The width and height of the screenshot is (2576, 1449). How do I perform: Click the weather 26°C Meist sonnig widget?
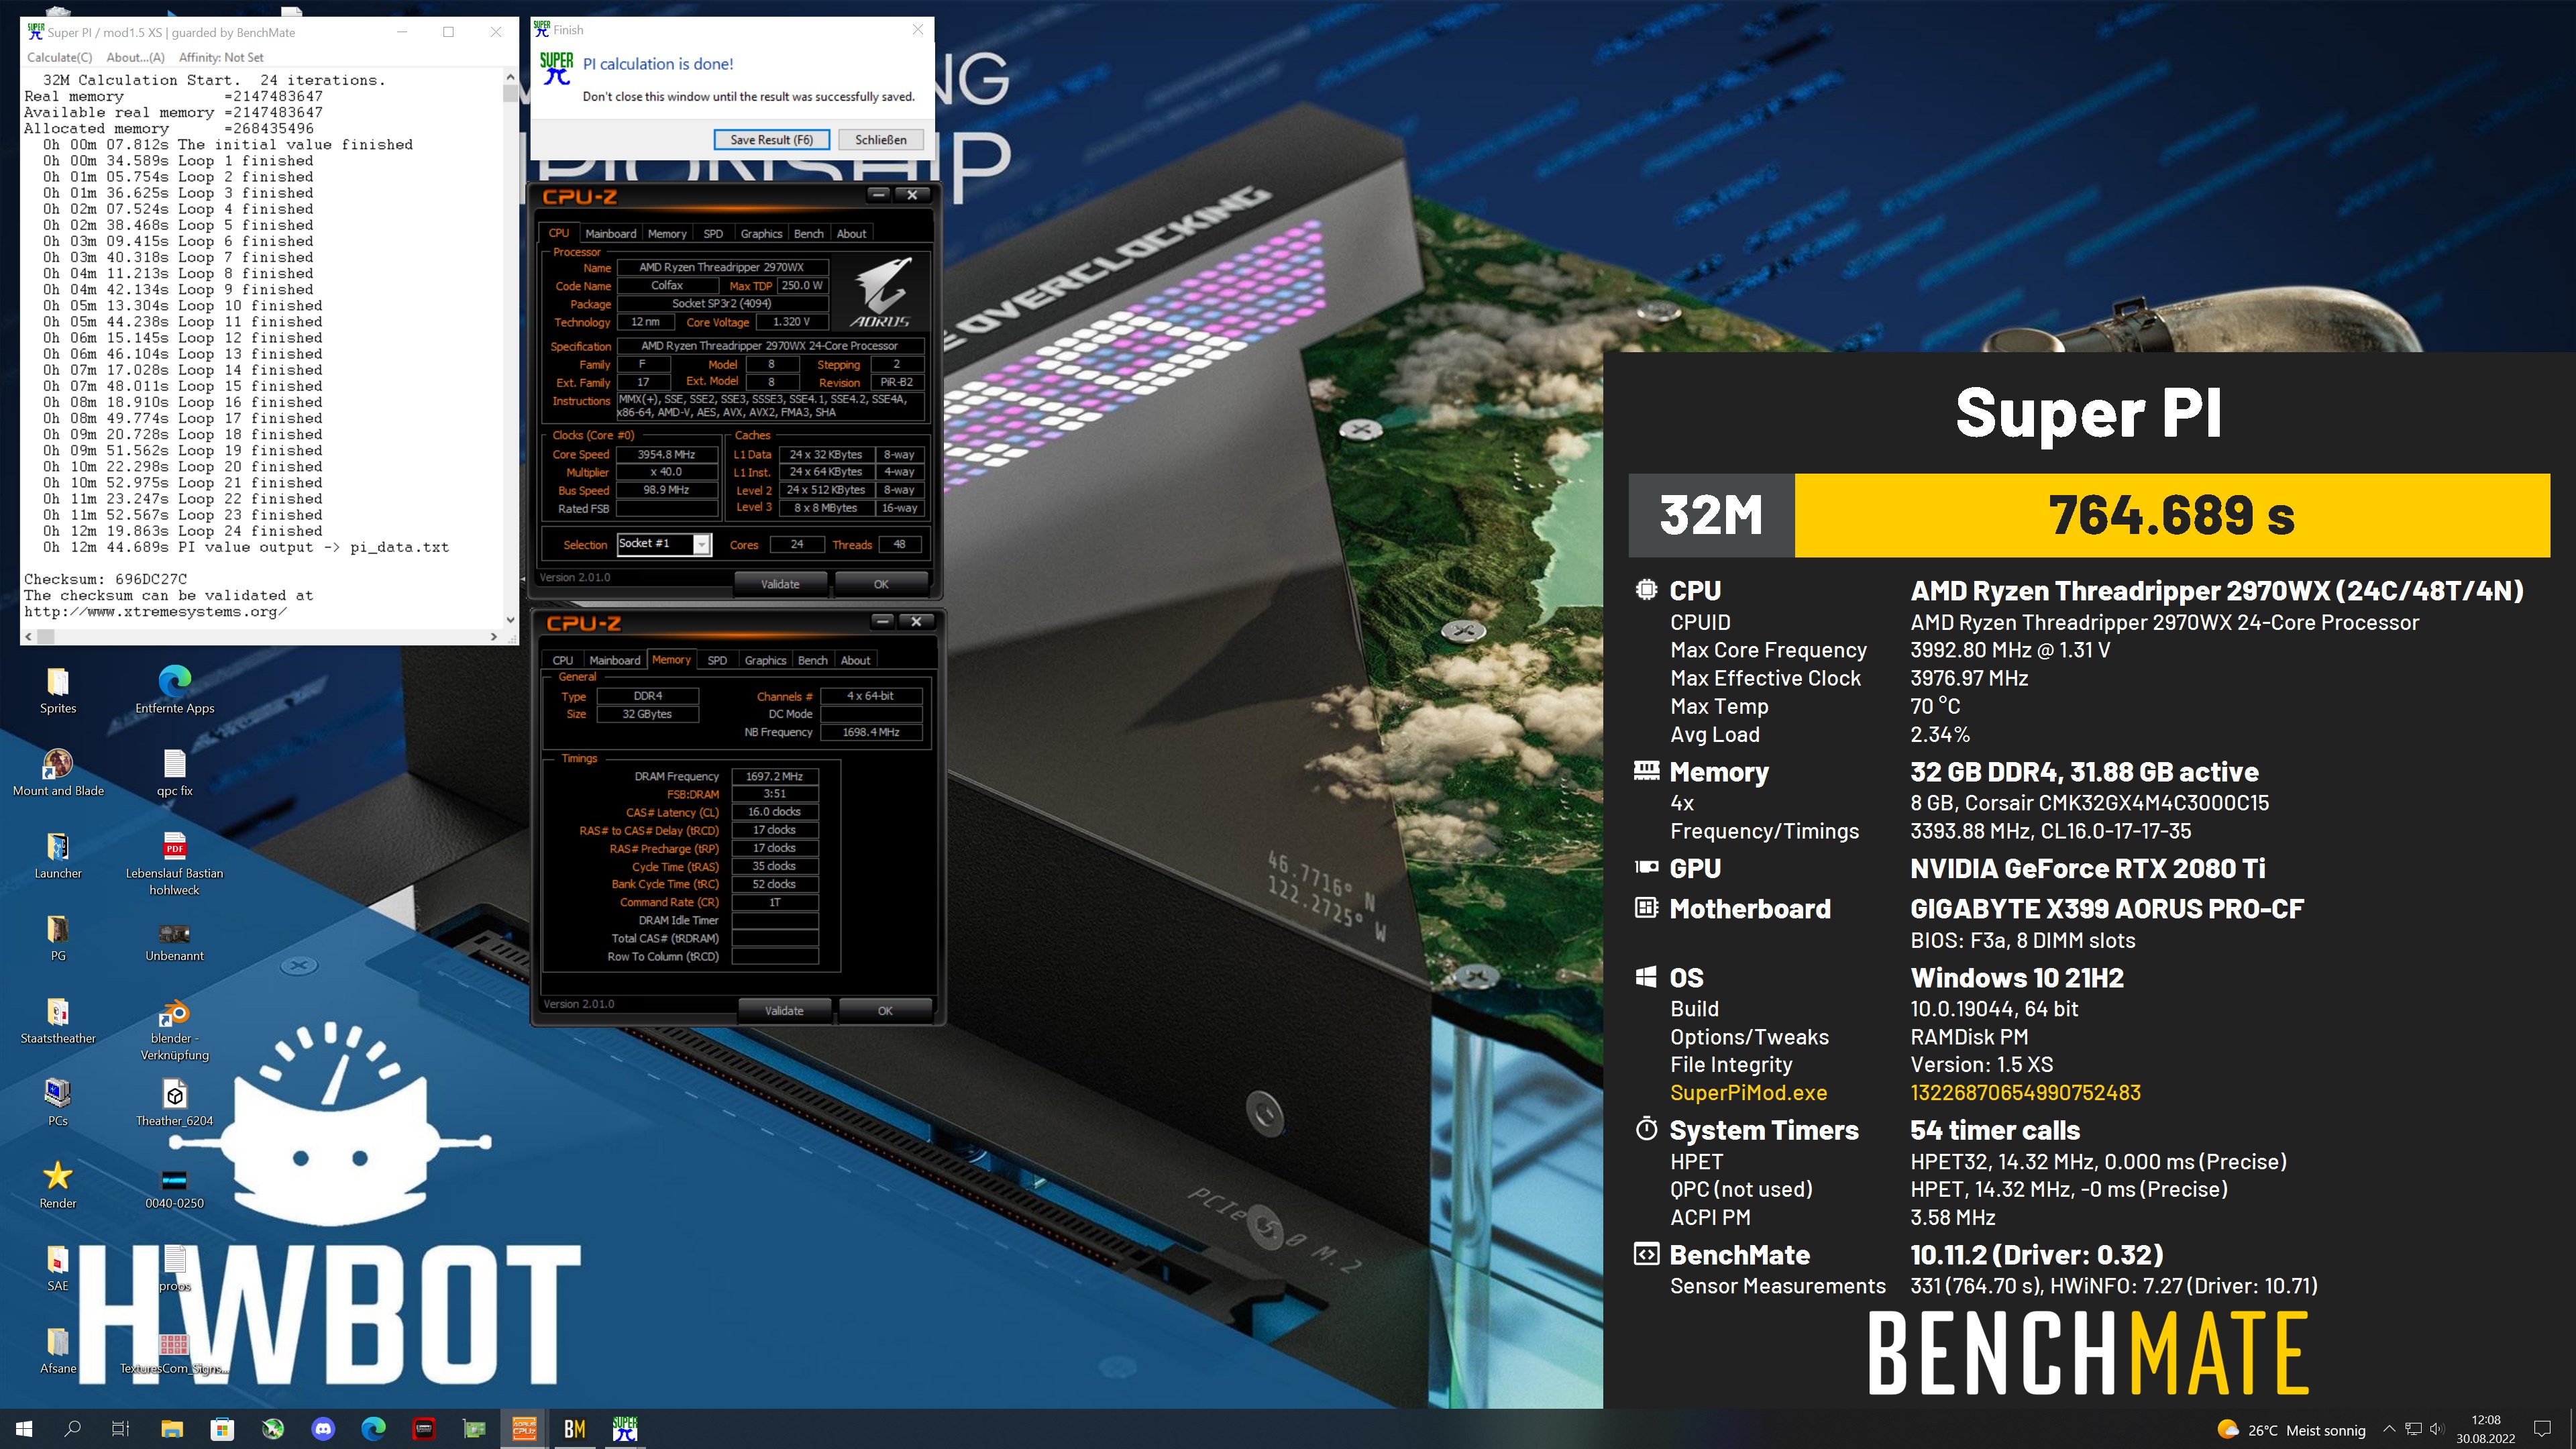click(2290, 1430)
